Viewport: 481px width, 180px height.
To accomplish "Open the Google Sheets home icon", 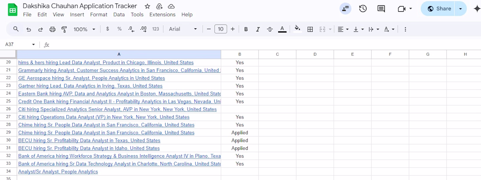I will pos(13,10).
